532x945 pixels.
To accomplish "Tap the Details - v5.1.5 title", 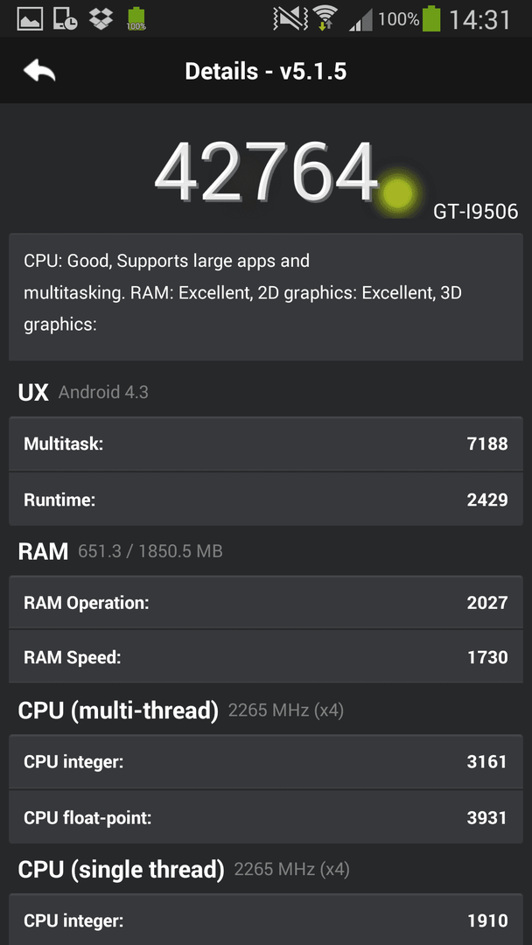I will (x=266, y=71).
